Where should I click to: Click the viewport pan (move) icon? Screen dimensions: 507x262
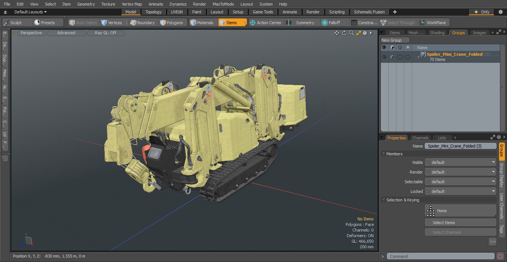point(337,33)
